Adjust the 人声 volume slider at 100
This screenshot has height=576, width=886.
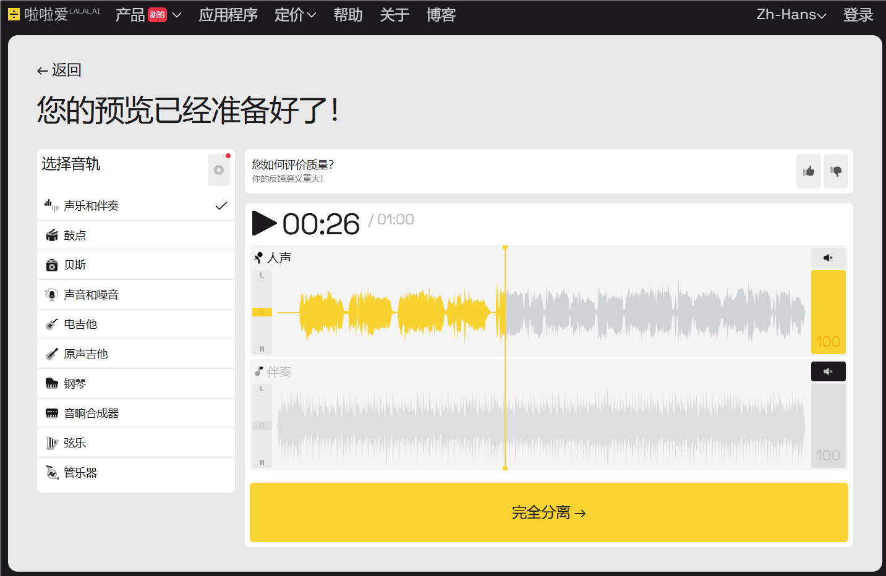[828, 312]
